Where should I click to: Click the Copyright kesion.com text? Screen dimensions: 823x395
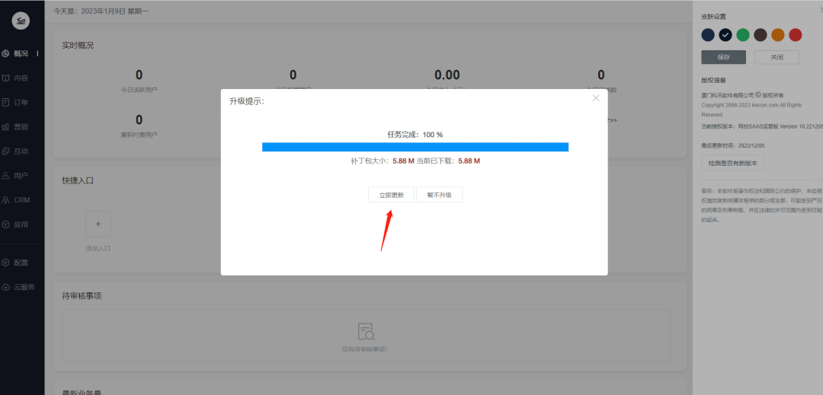coord(751,110)
